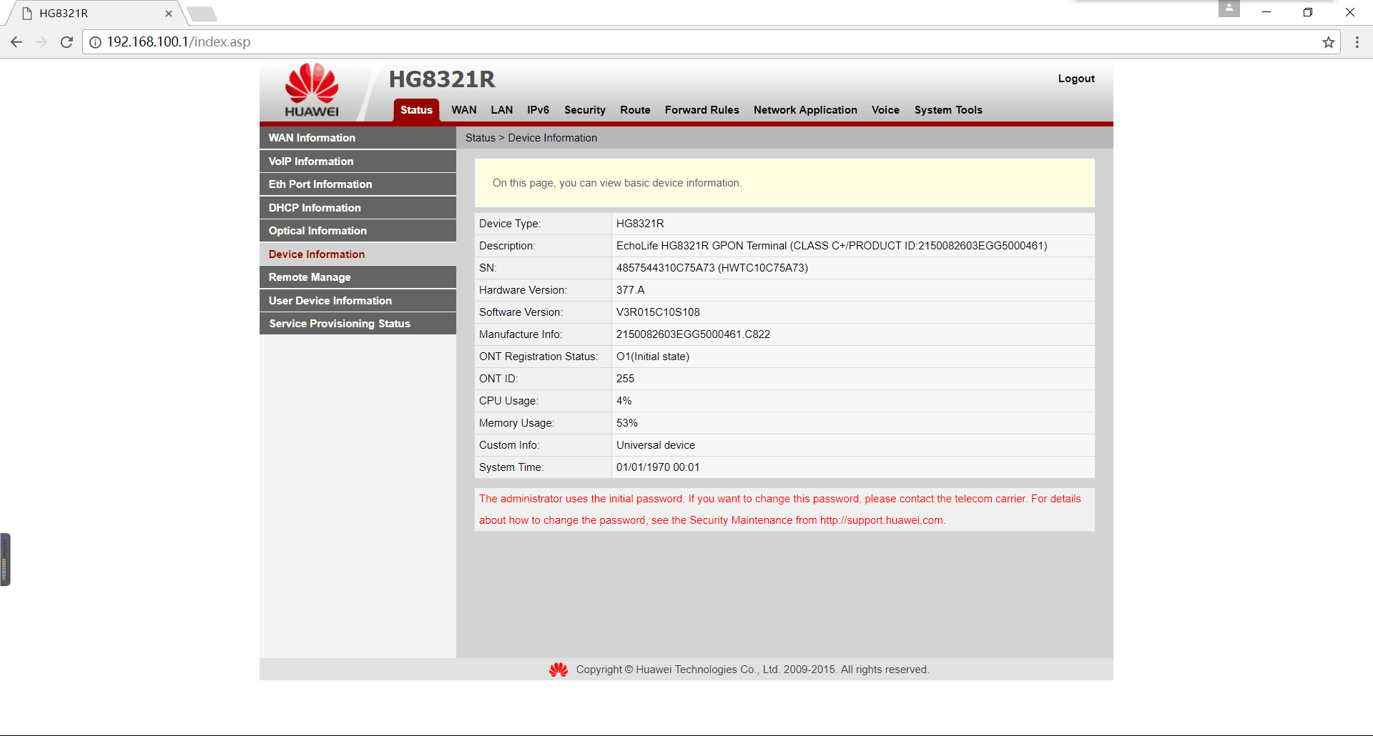Open a new browser tab
This screenshot has width=1373, height=736.
(202, 14)
